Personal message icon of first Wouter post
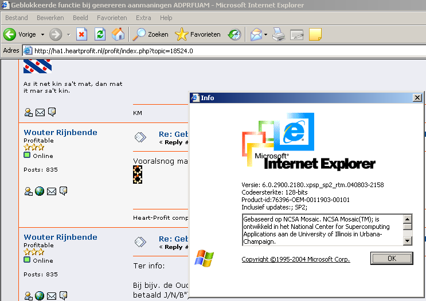426x301 pixels. click(63, 191)
